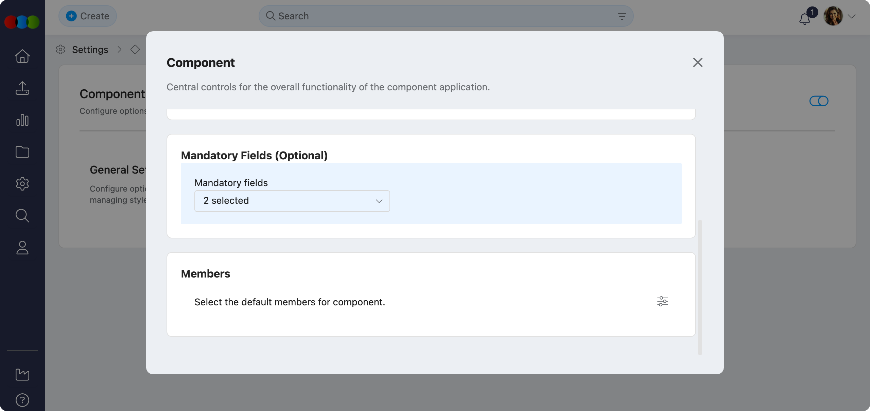
Task: Open the user profile sidebar icon
Action: [22, 248]
